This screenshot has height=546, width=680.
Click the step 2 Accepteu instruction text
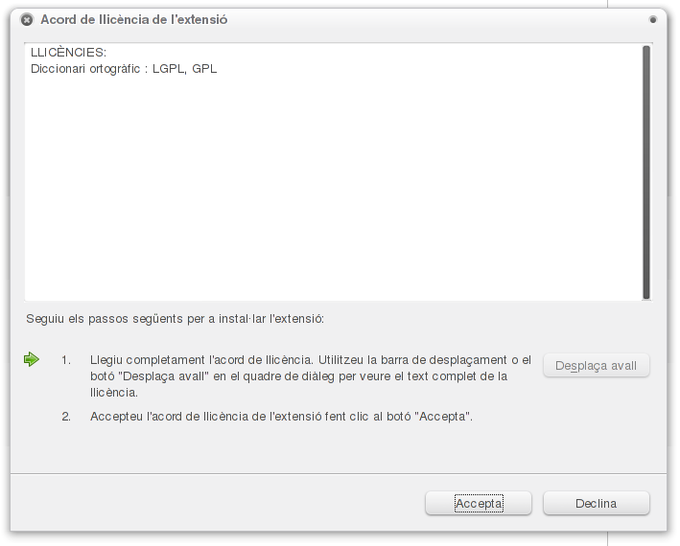(281, 417)
